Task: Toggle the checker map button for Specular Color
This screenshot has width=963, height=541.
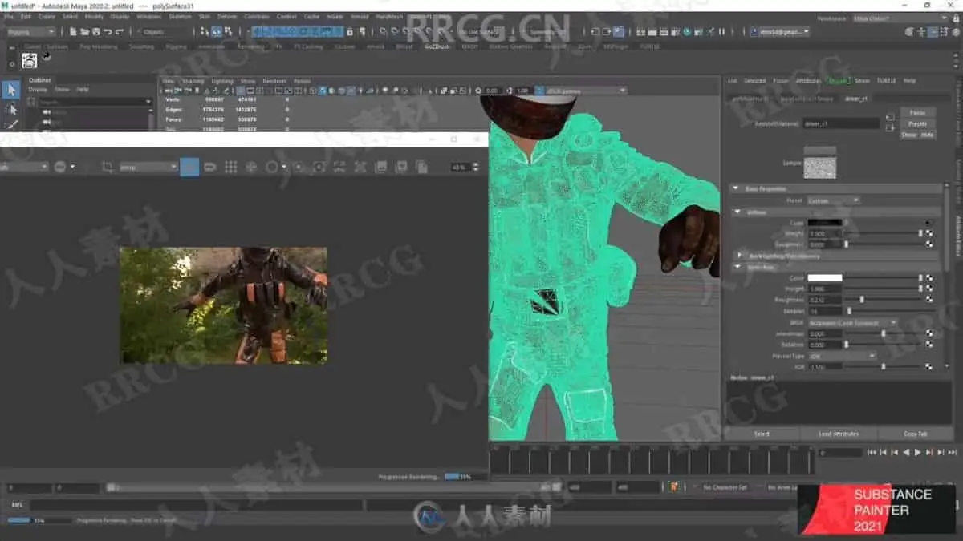Action: [x=929, y=277]
